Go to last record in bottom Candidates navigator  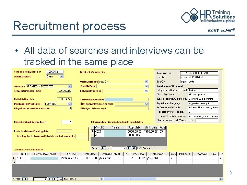55,179
